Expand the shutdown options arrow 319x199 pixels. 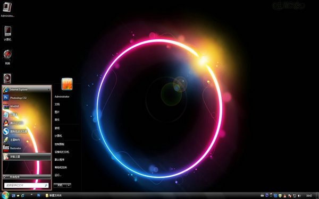(x=69, y=185)
